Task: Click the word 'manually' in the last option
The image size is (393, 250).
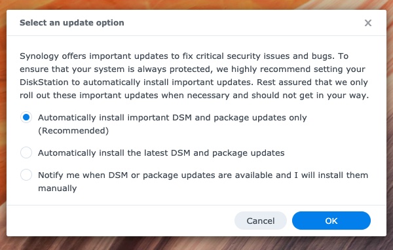Action: pyautogui.click(x=58, y=188)
